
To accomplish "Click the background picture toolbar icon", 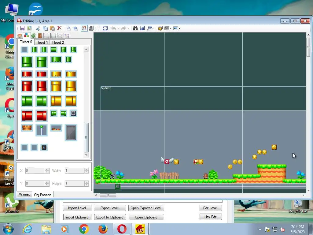I will [176, 28].
